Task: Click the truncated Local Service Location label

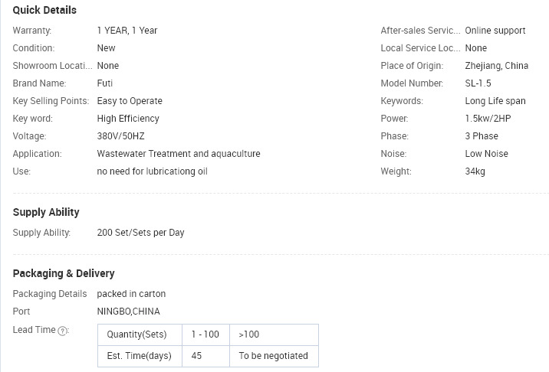Action: tap(420, 48)
